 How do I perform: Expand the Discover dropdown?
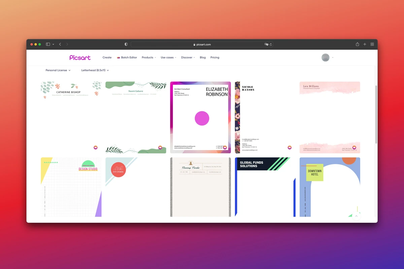pyautogui.click(x=188, y=57)
